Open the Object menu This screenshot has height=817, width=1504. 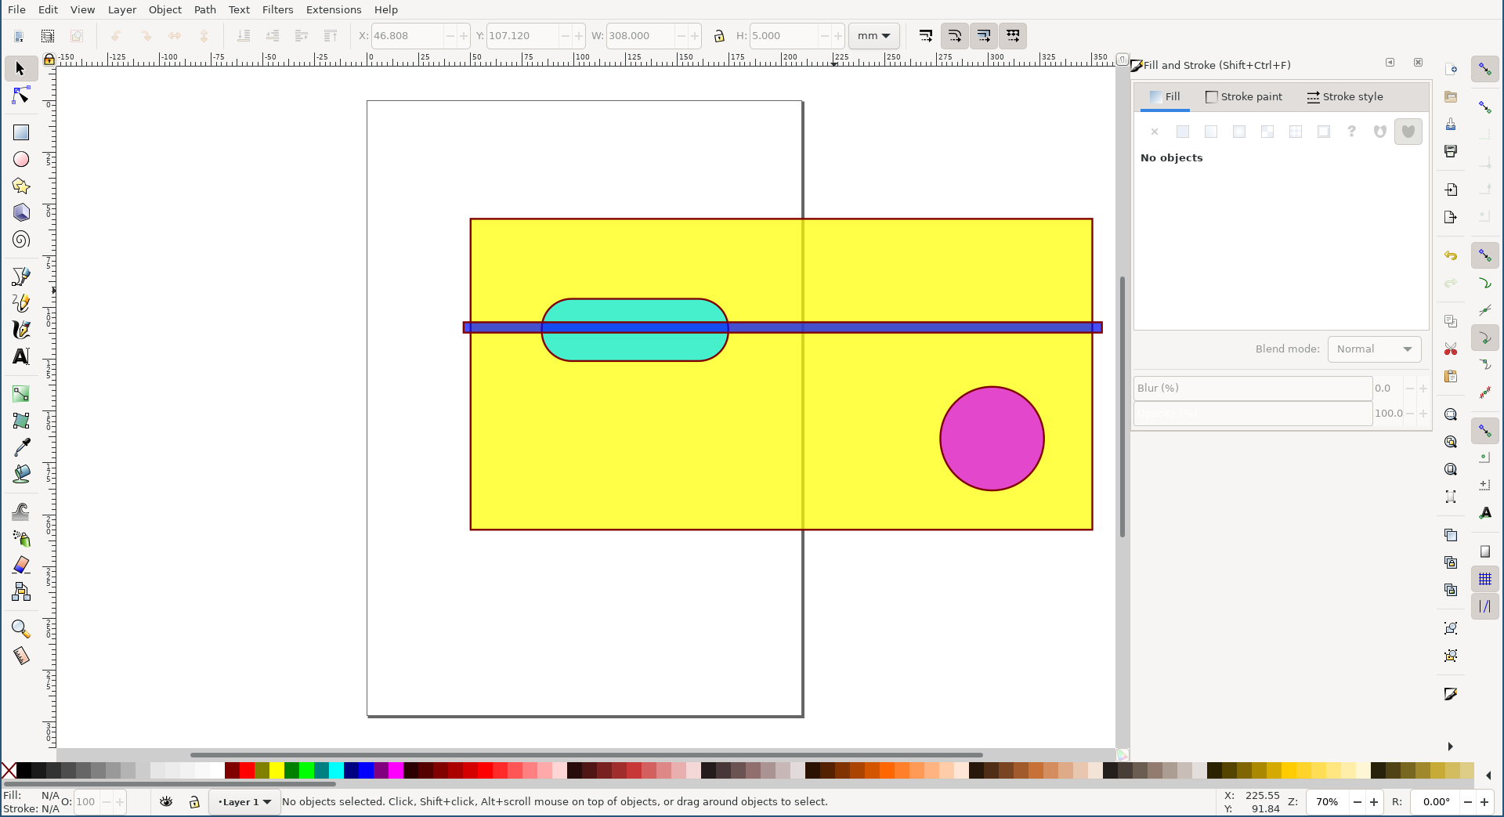[165, 9]
